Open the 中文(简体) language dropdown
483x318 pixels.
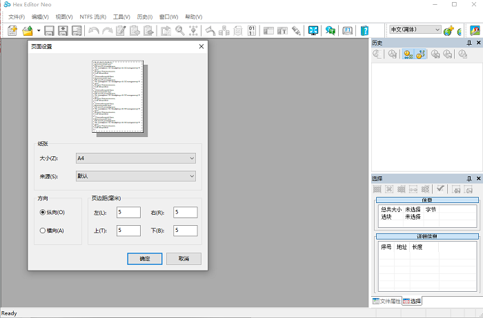415,30
